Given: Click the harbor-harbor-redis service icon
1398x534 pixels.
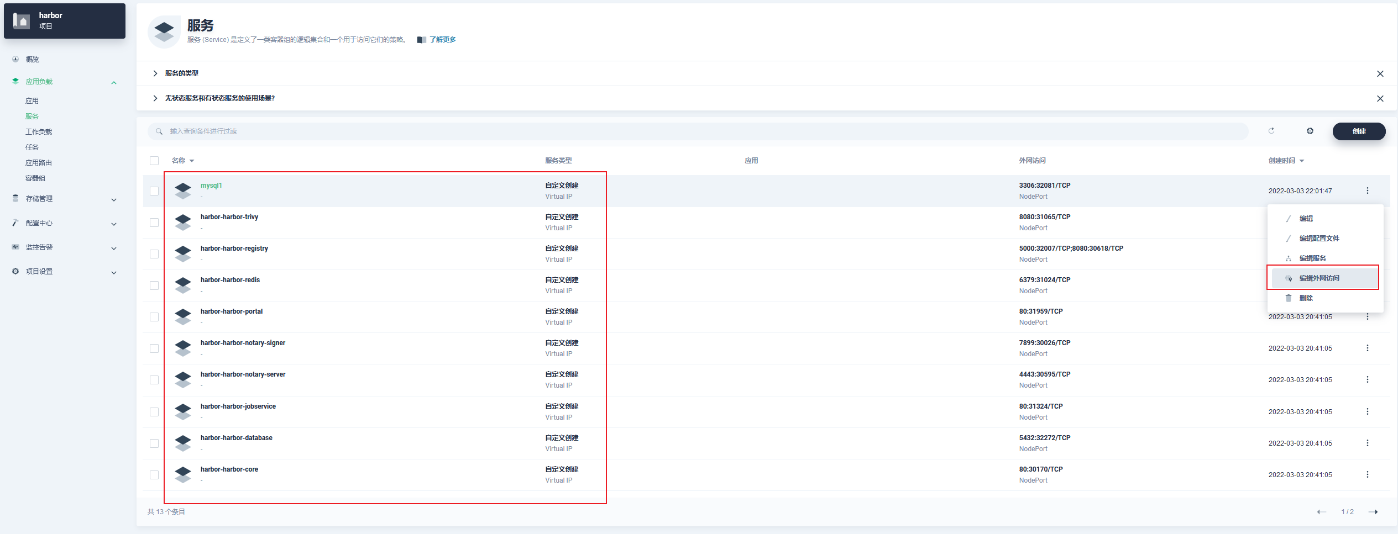Looking at the screenshot, I should click(x=183, y=285).
